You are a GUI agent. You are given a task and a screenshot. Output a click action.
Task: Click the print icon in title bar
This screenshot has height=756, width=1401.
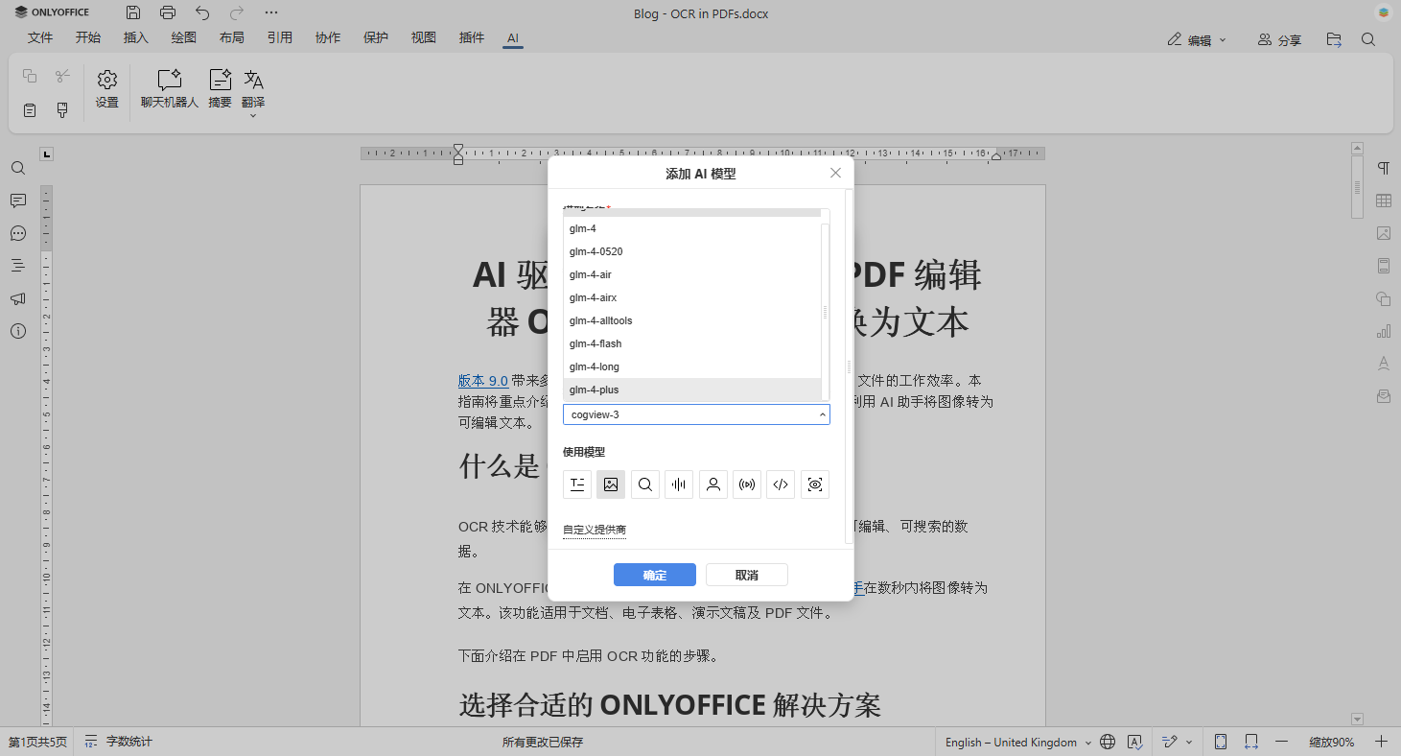[x=168, y=12]
